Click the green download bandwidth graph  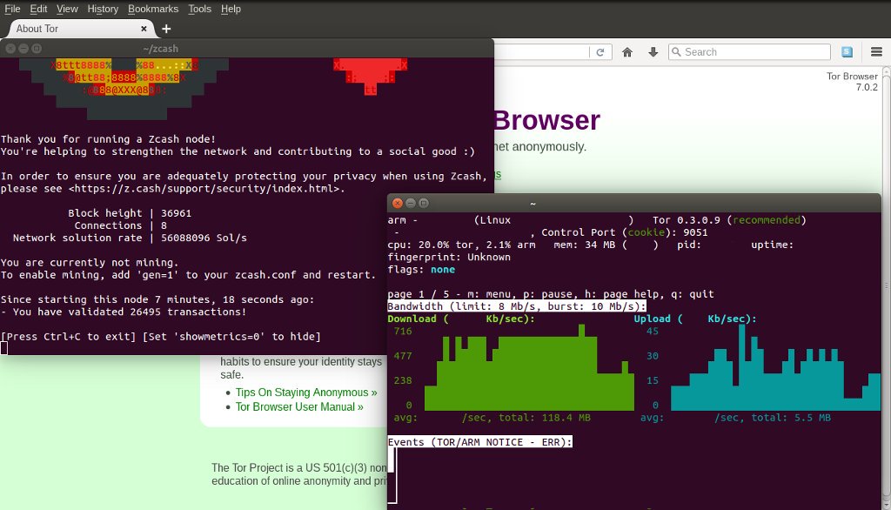(529, 368)
